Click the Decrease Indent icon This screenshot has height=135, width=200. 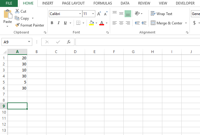(x=137, y=23)
